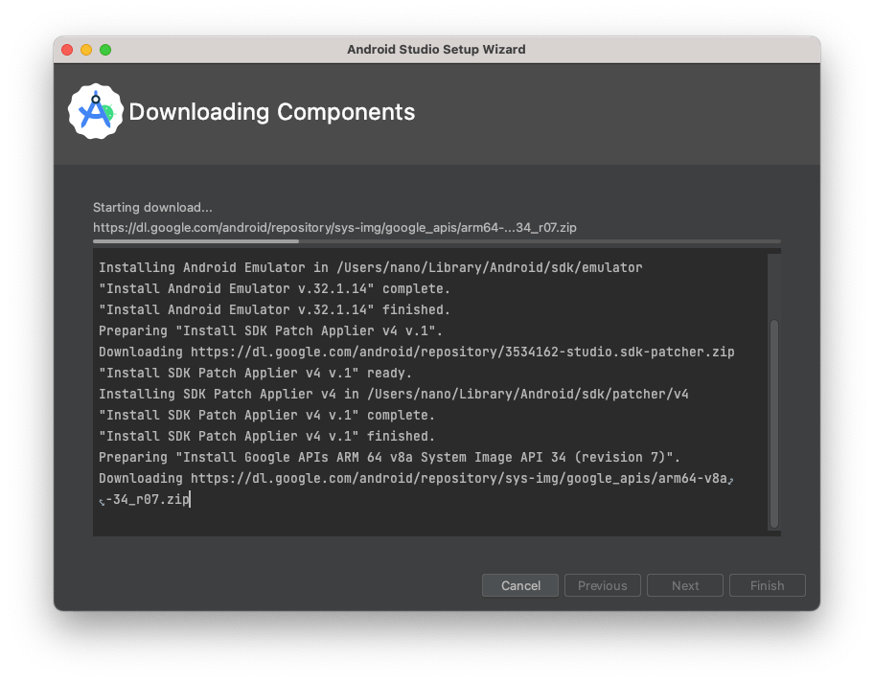This screenshot has height=682, width=874.
Task: Click the disabled Finish button
Action: coord(767,585)
